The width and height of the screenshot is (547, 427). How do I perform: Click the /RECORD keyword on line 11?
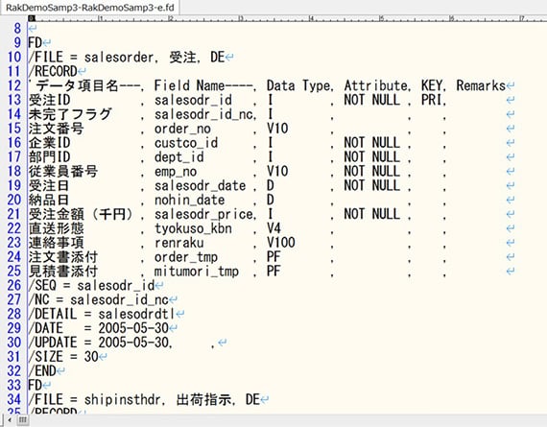pyautogui.click(x=53, y=72)
